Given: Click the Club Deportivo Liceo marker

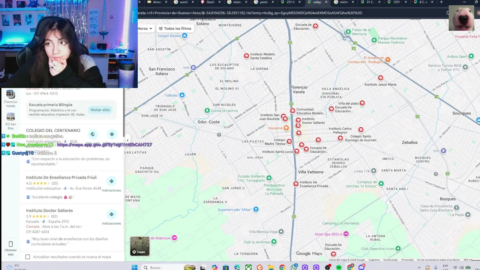Looking at the screenshot, I should [x=398, y=249].
